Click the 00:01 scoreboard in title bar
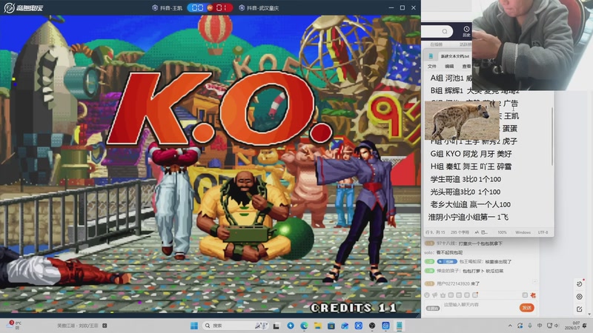 coord(211,7)
